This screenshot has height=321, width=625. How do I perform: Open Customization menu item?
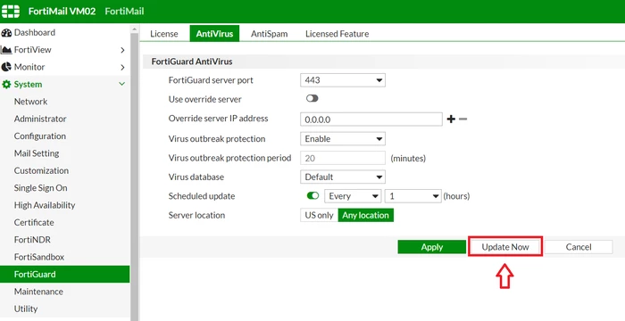41,170
